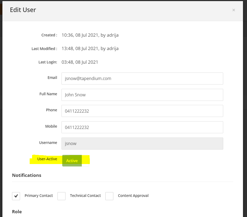The height and width of the screenshot is (217, 247).
Task: Enable the Technical Contact notification
Action: (x=61, y=196)
